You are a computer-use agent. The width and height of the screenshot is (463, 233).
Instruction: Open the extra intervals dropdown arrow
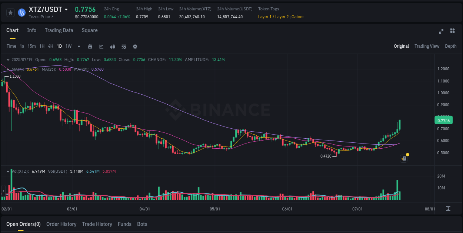point(79,46)
